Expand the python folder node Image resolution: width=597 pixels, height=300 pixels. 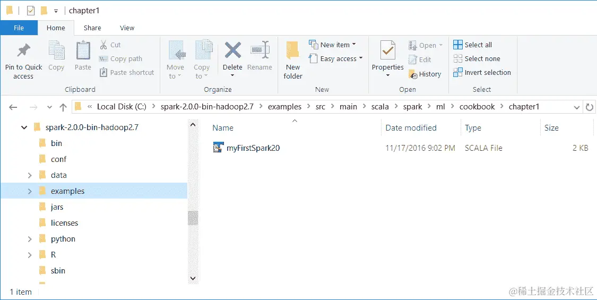pyautogui.click(x=30, y=239)
